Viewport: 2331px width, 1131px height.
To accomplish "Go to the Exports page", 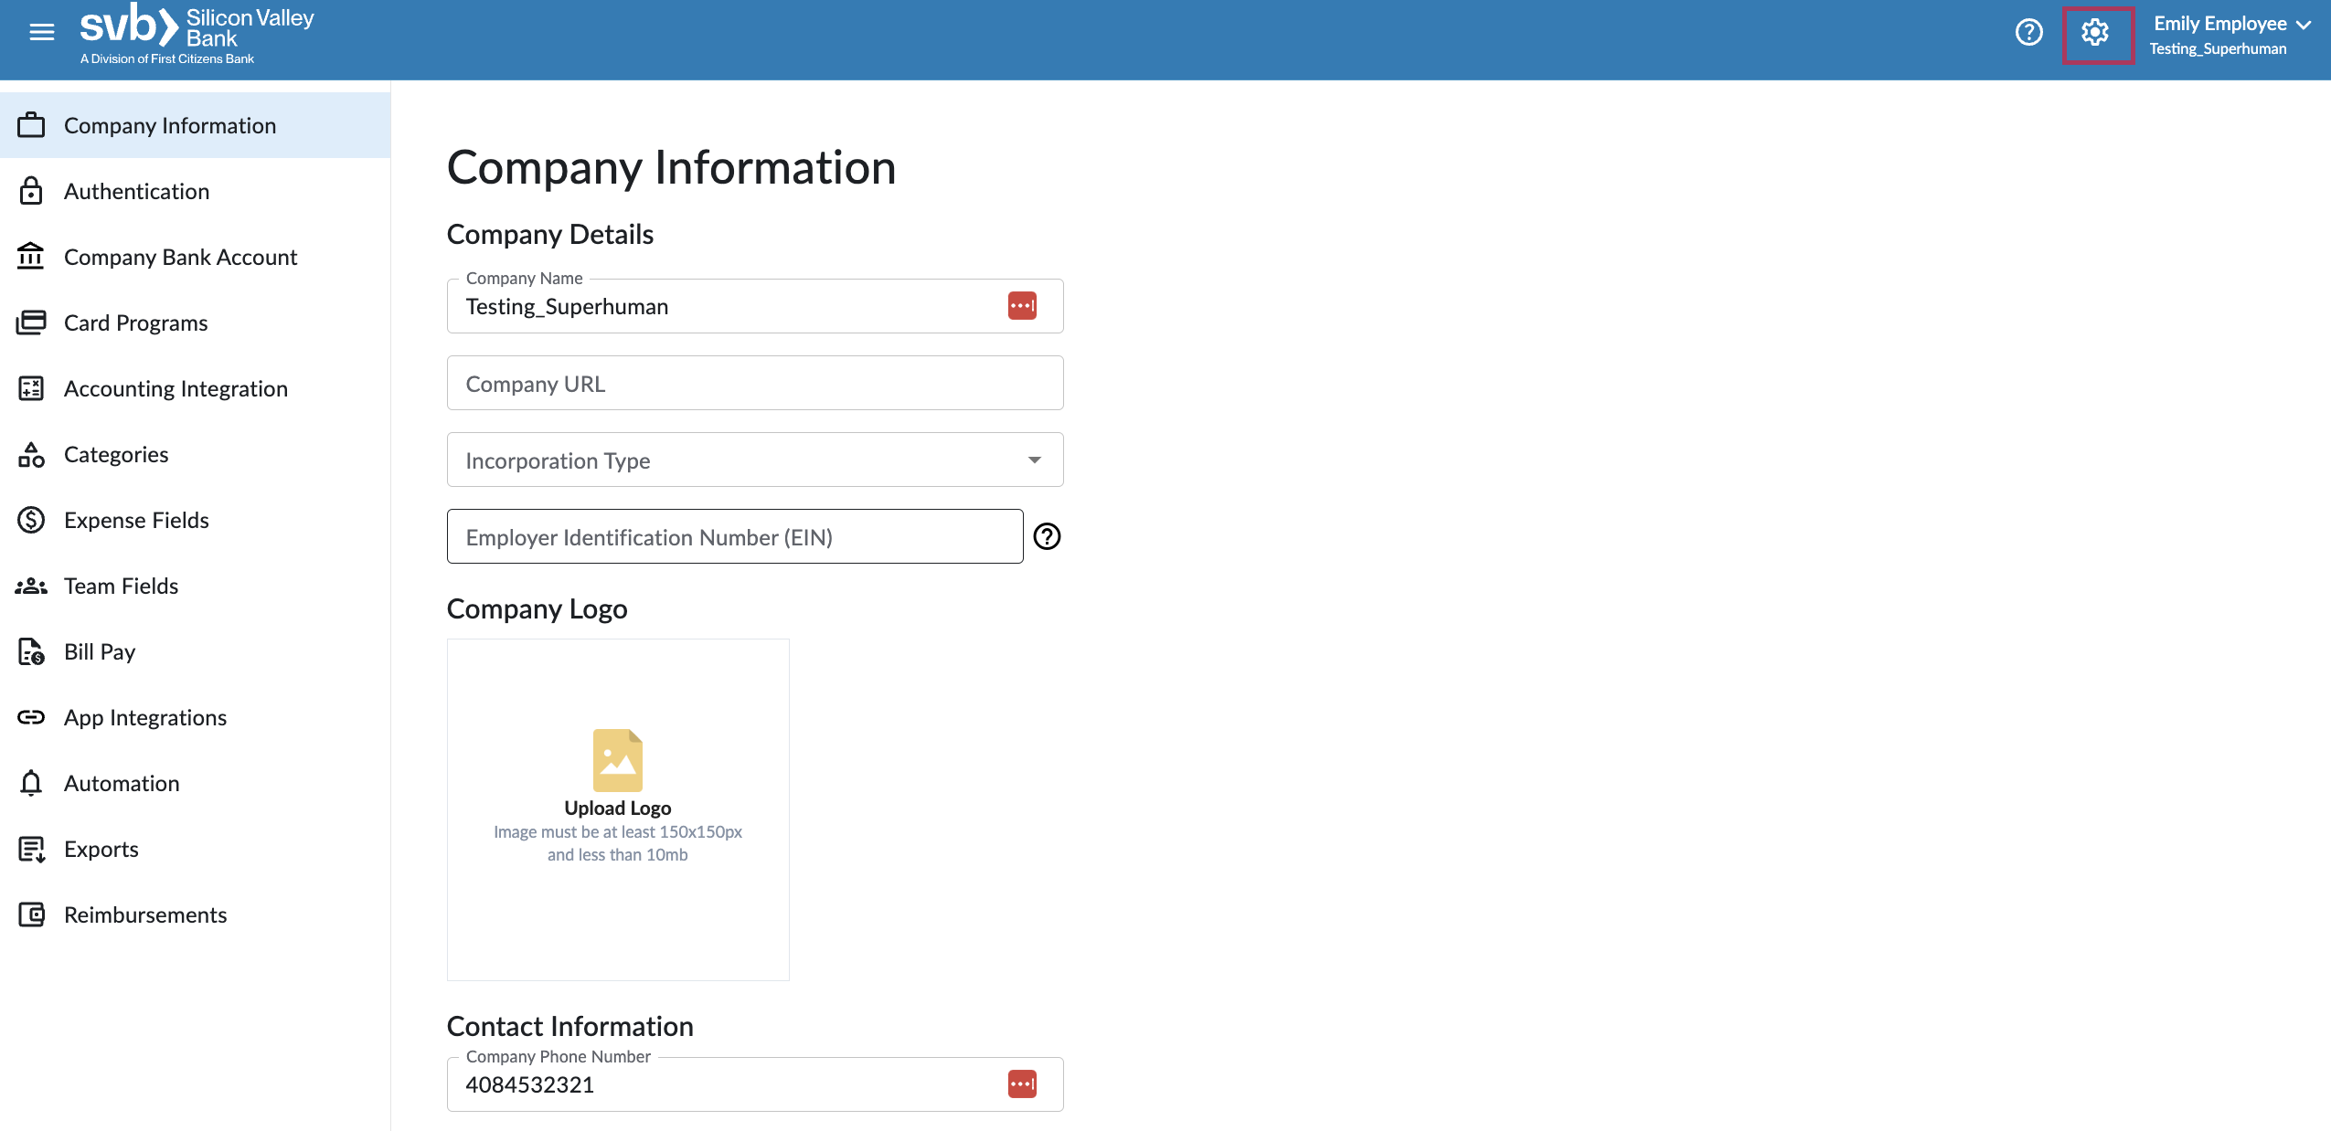I will point(195,849).
